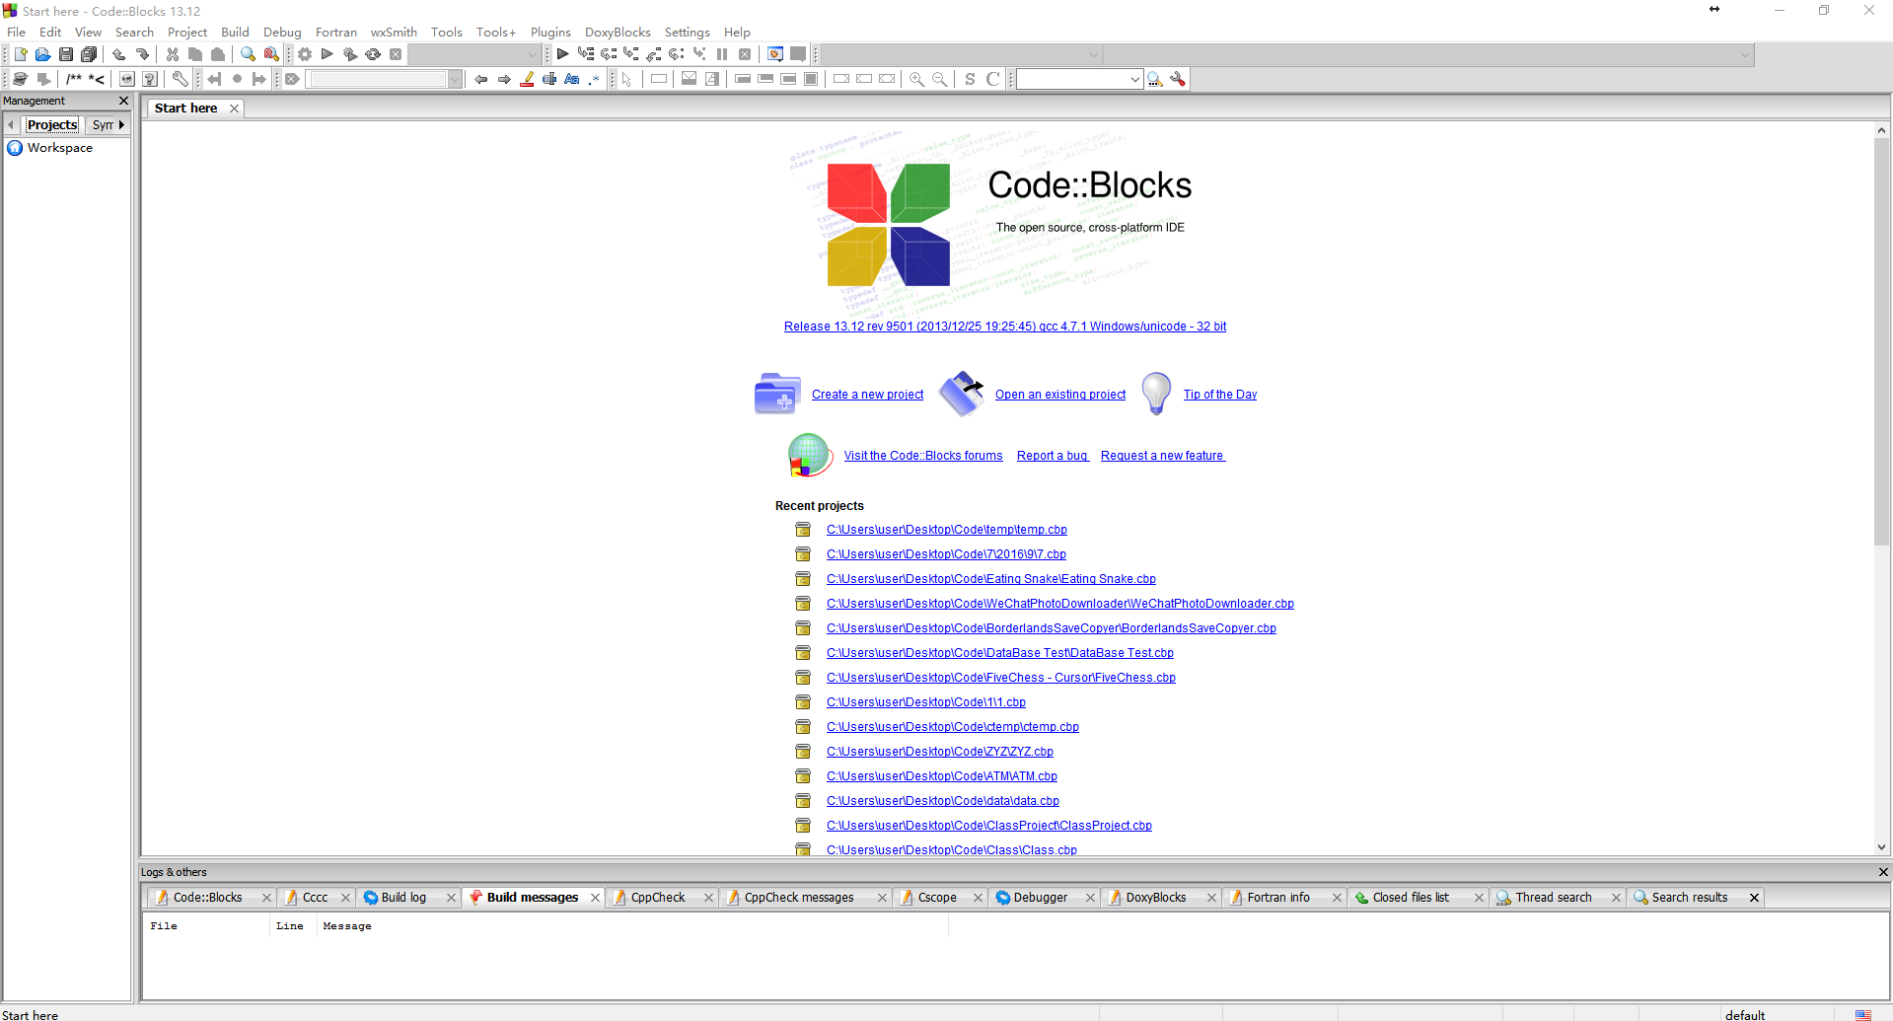Click the Cut scissors icon
Image resolution: width=1893 pixels, height=1021 pixels.
coord(173,54)
